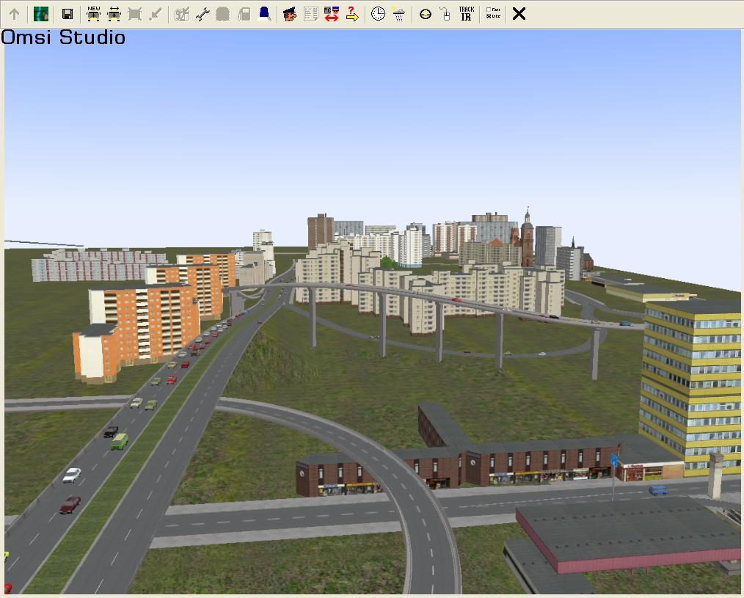Click the change bus double-arrow icon
Screen dimensions: 744x598
[114, 14]
